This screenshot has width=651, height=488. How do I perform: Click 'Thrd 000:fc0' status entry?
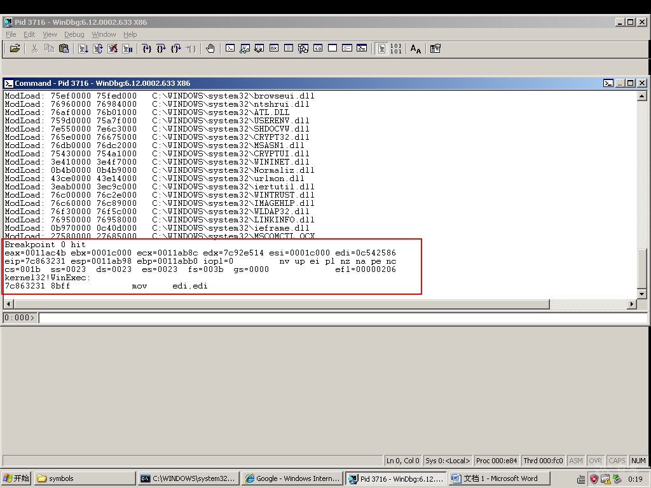[x=543, y=461]
